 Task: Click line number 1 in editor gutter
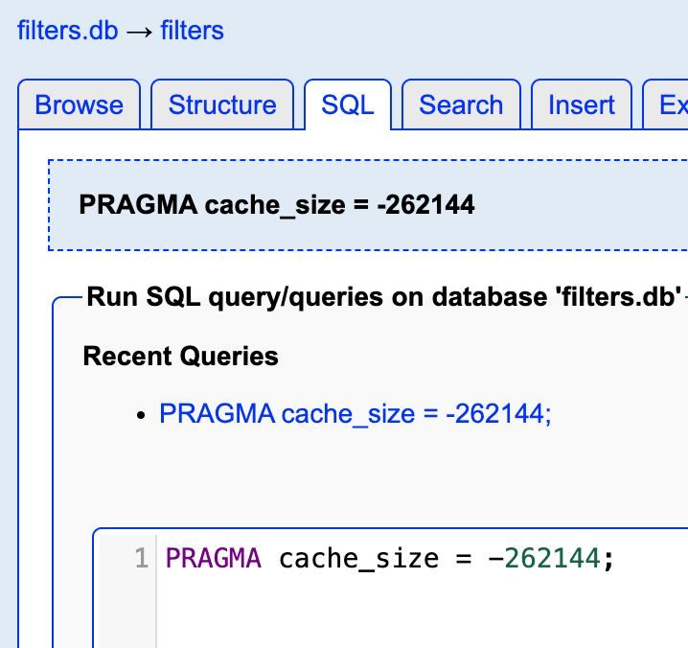point(141,558)
